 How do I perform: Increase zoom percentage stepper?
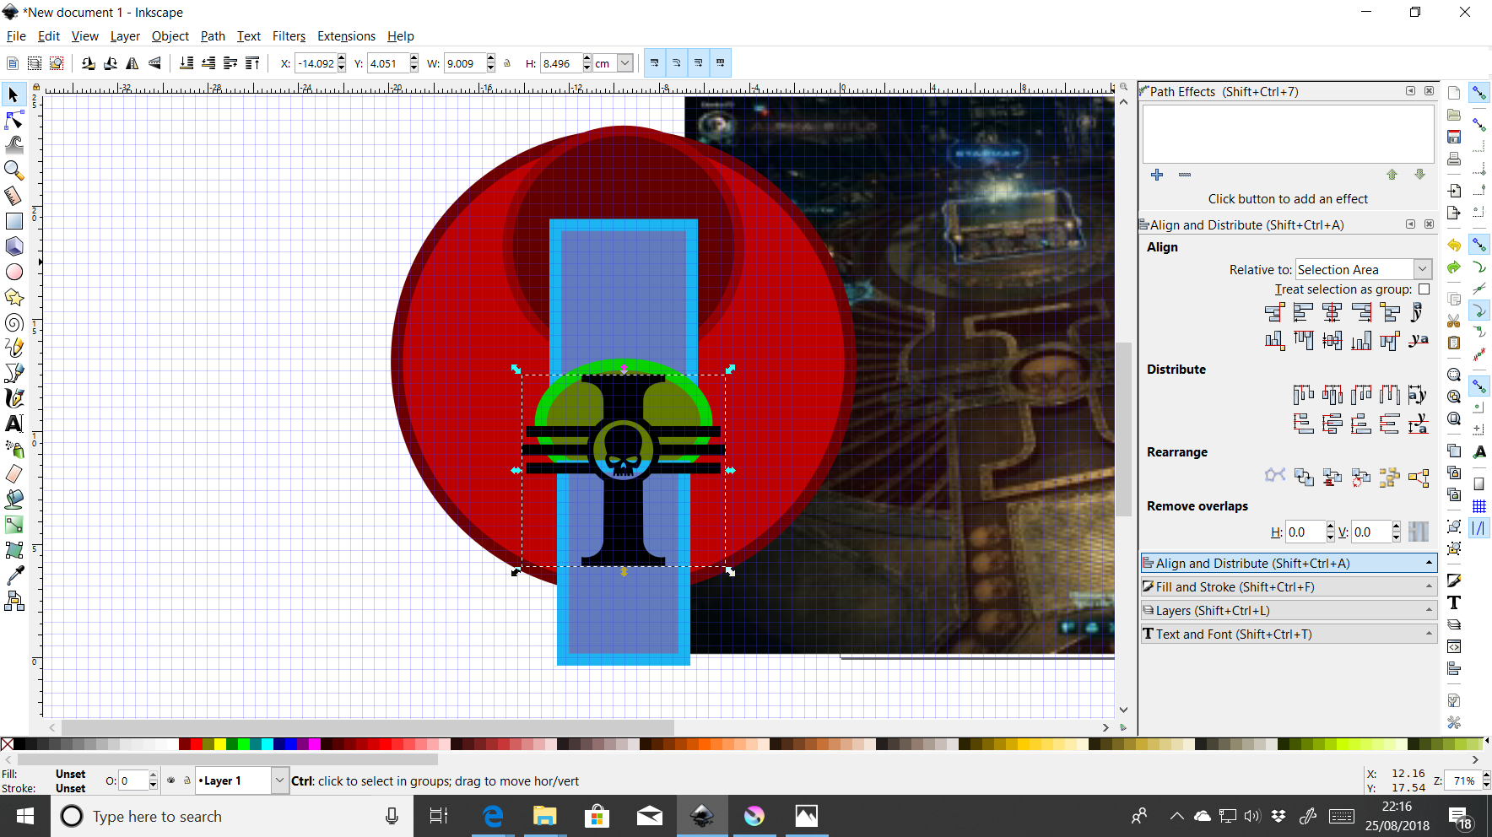tap(1486, 775)
